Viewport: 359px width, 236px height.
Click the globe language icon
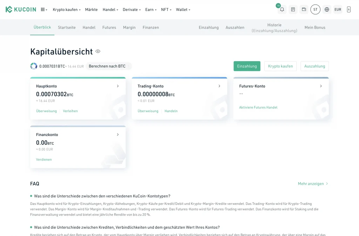click(x=327, y=9)
